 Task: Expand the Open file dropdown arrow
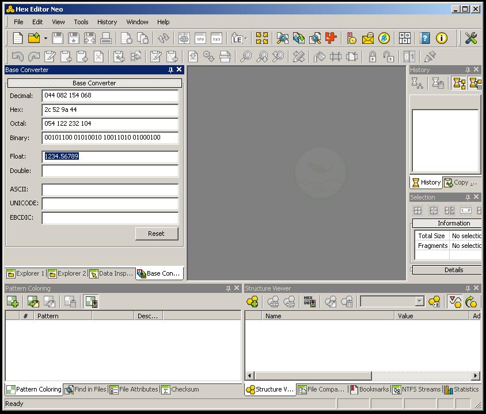[x=45, y=39]
